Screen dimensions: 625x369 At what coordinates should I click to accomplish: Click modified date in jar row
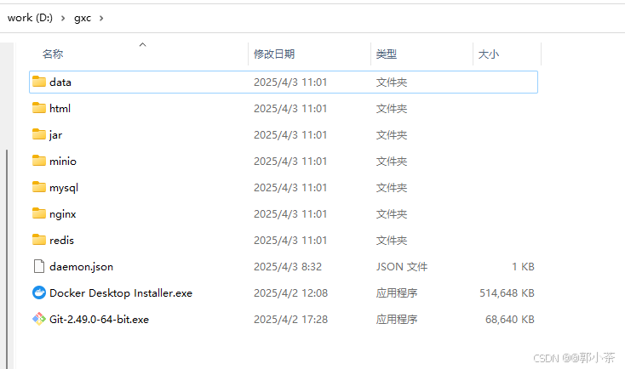[290, 135]
